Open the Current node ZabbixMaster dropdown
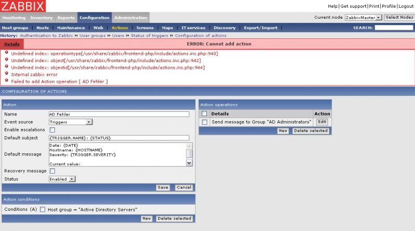This screenshot has width=415, height=231. tap(363, 18)
